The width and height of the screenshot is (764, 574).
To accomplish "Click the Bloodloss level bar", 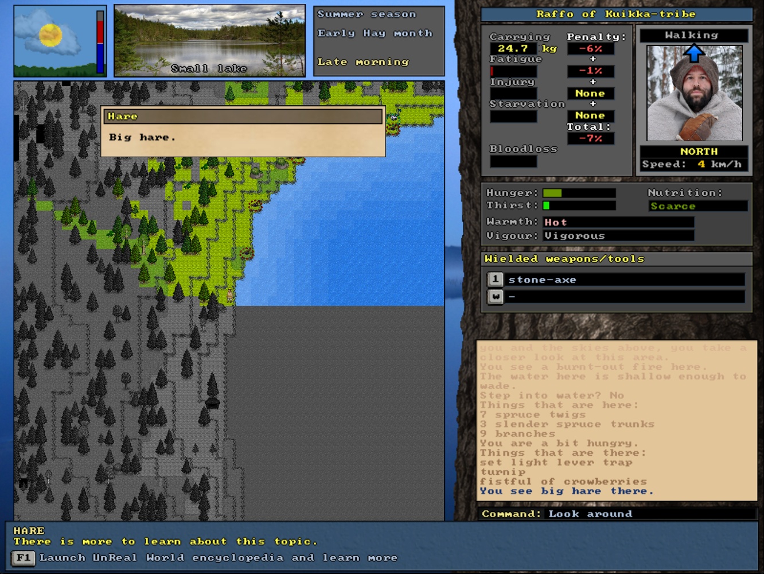I will tap(513, 161).
